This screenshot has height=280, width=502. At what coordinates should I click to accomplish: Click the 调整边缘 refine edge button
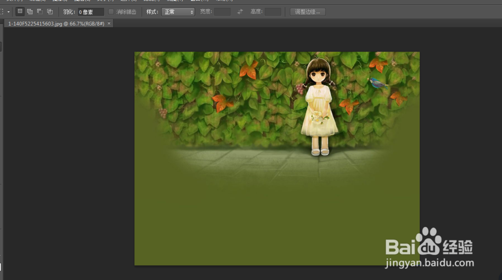click(308, 12)
